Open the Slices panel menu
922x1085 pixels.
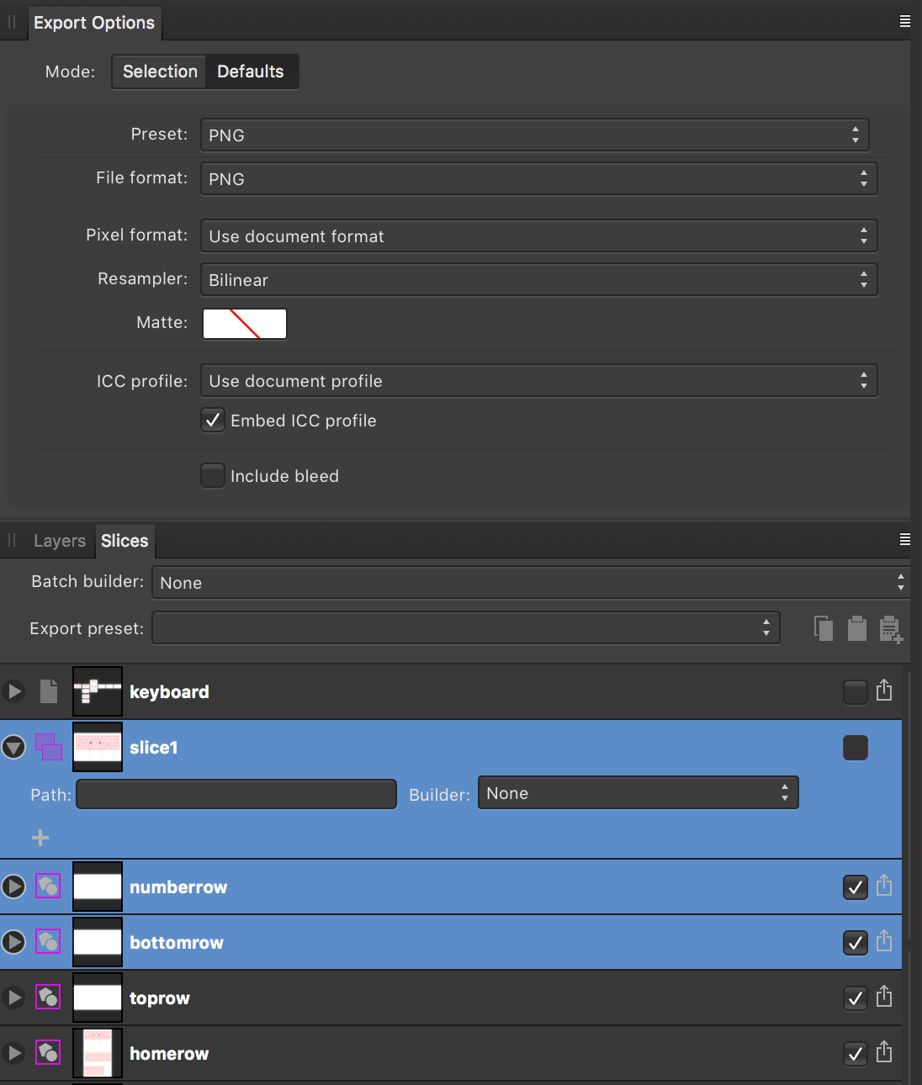tap(904, 539)
